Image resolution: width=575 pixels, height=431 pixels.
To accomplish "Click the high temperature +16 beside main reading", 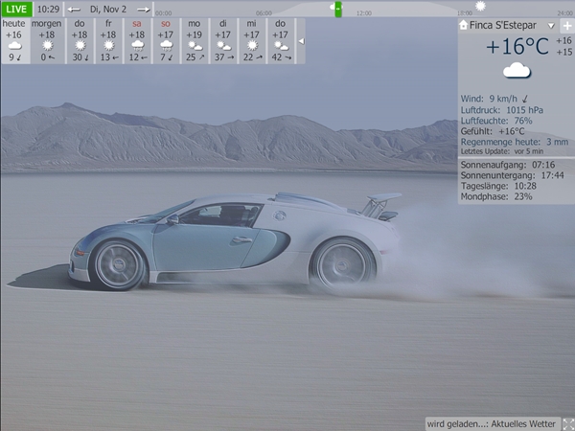I will pos(564,40).
